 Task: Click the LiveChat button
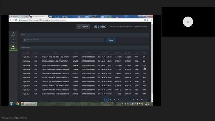point(83,27)
